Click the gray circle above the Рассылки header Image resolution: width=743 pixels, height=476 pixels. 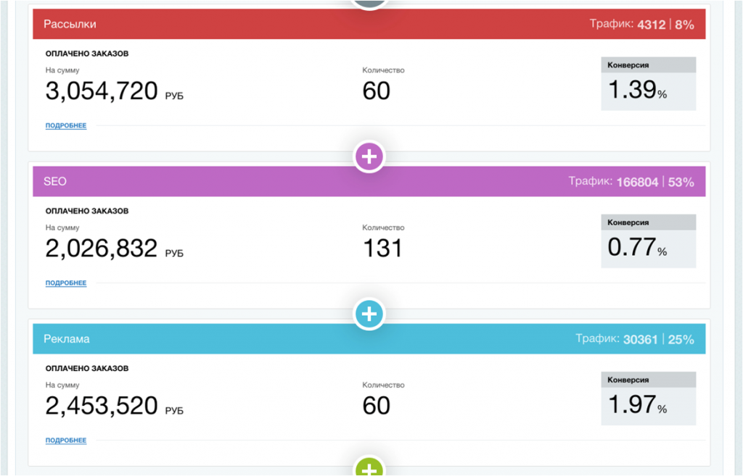click(x=369, y=4)
